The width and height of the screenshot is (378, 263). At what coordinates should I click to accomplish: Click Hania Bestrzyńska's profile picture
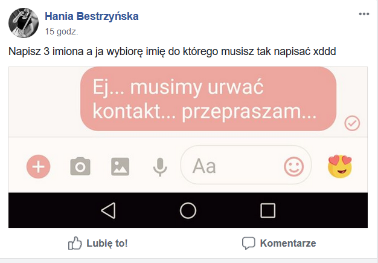pos(24,23)
